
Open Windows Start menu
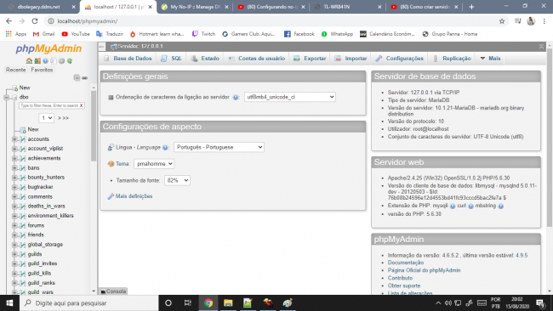pyautogui.click(x=9, y=303)
